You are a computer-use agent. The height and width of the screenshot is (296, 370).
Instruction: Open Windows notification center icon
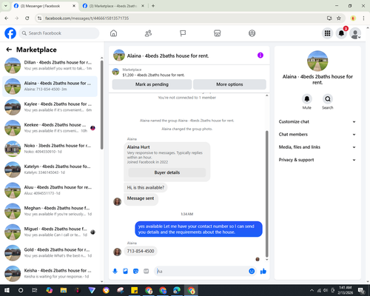[362, 291]
